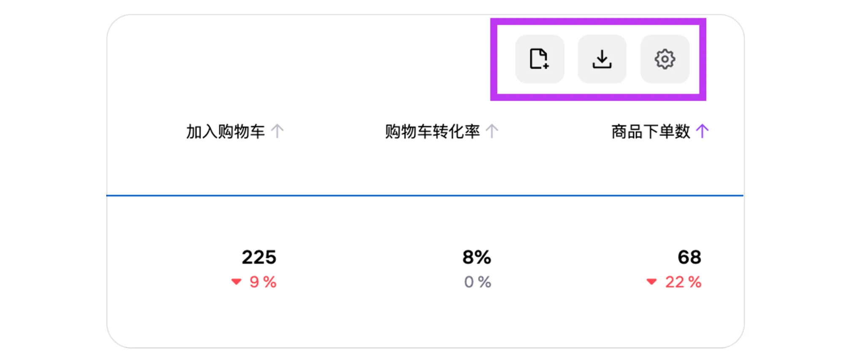This screenshot has height=360, width=850.
Task: Click the red 22 % change figure
Action: (683, 282)
